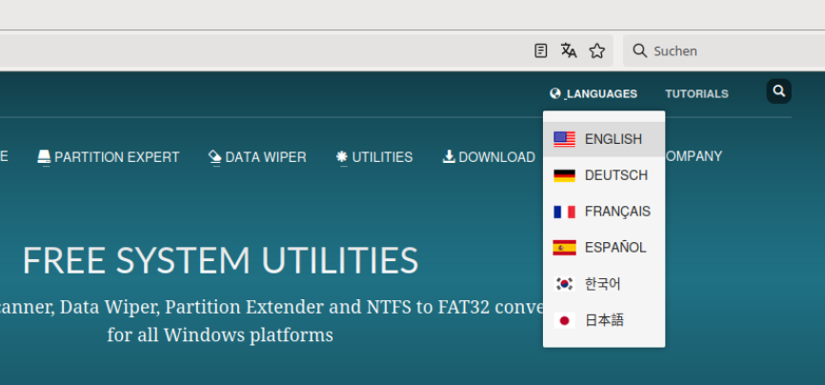
Task: Bookmark this page with the star icon
Action: click(x=596, y=51)
